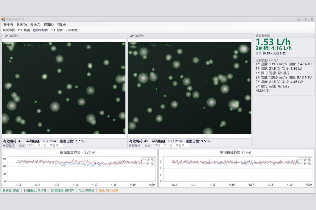Select 二值 radio for 1# 絮凝池
The width and height of the screenshot is (316, 210).
click(x=42, y=145)
